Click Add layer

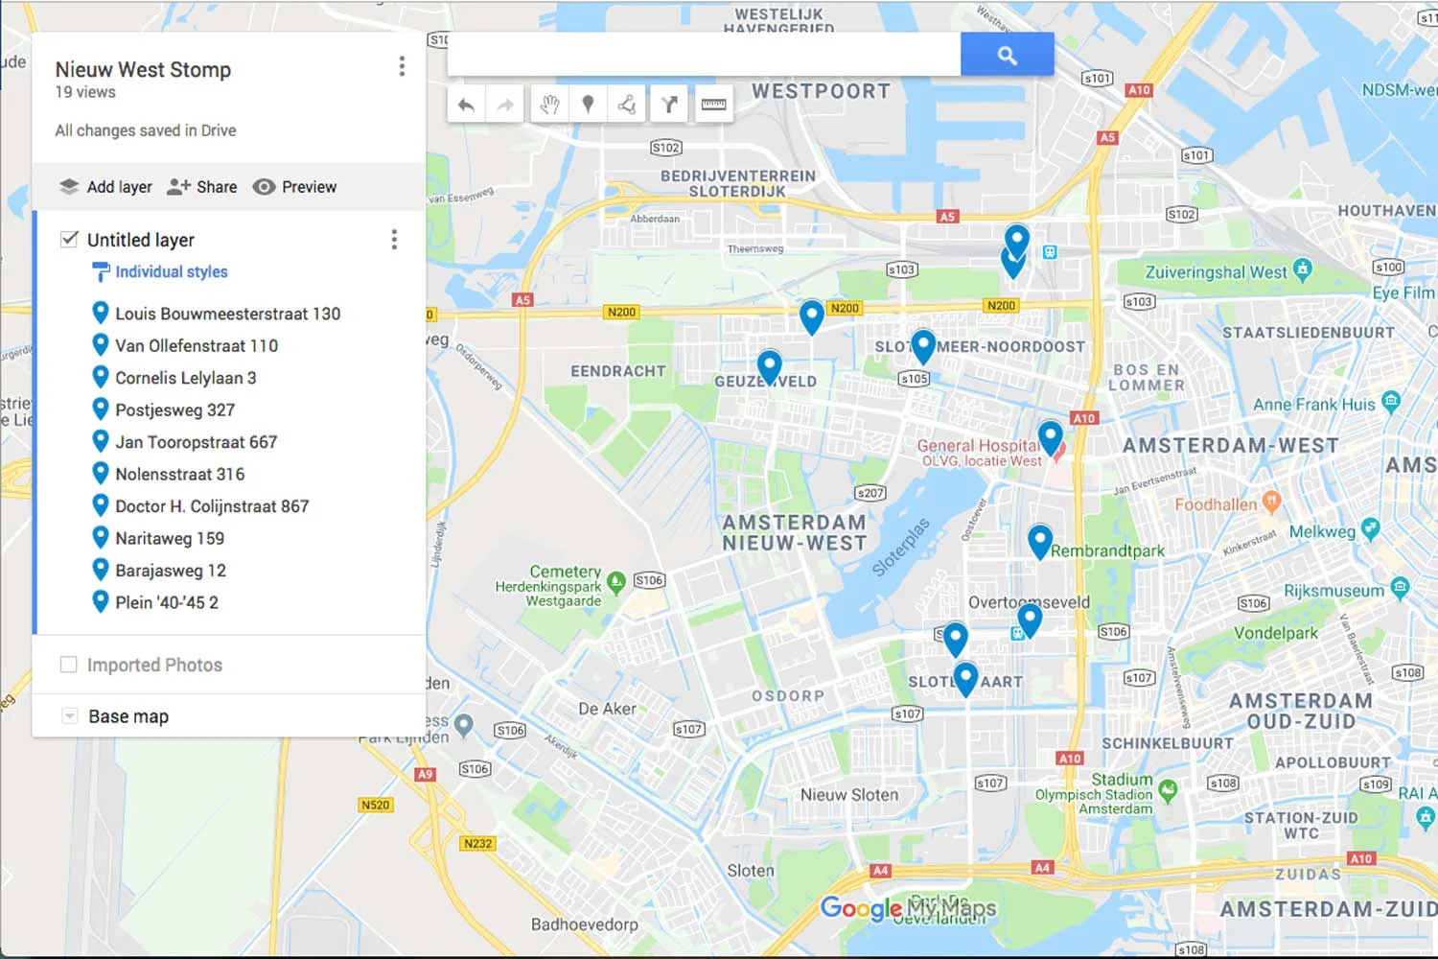pyautogui.click(x=105, y=187)
